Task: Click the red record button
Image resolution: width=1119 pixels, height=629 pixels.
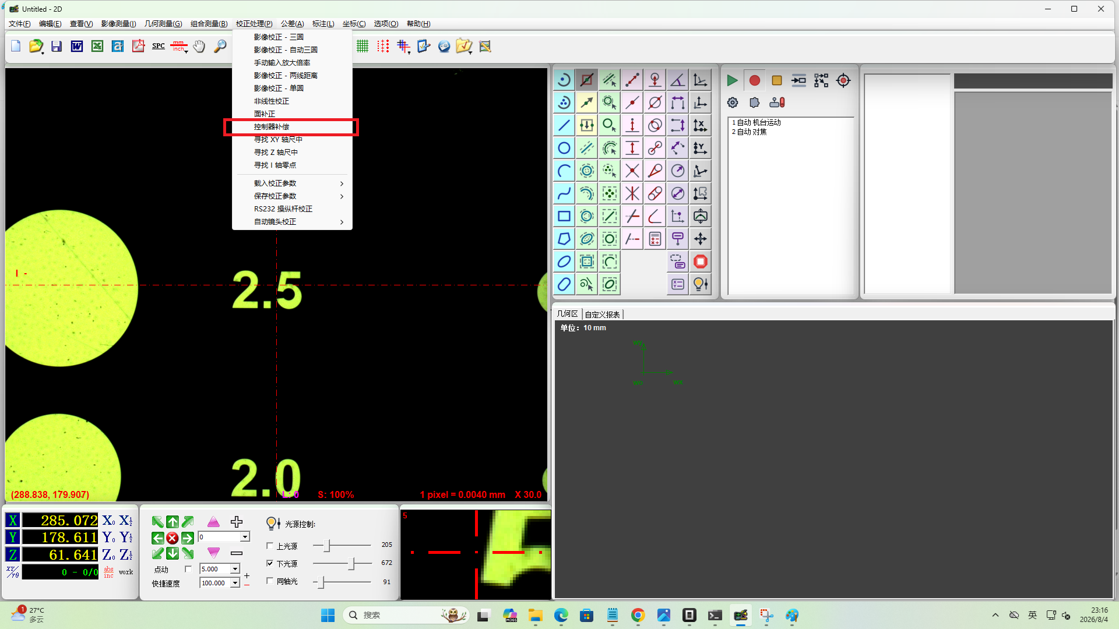Action: 754,80
